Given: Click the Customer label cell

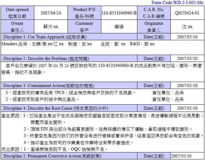Looking at the screenshot, I should (x=84, y=27).
